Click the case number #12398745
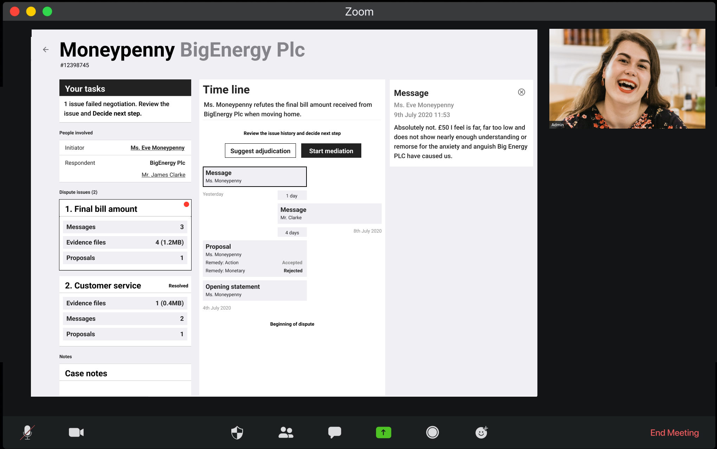 [x=75, y=65]
